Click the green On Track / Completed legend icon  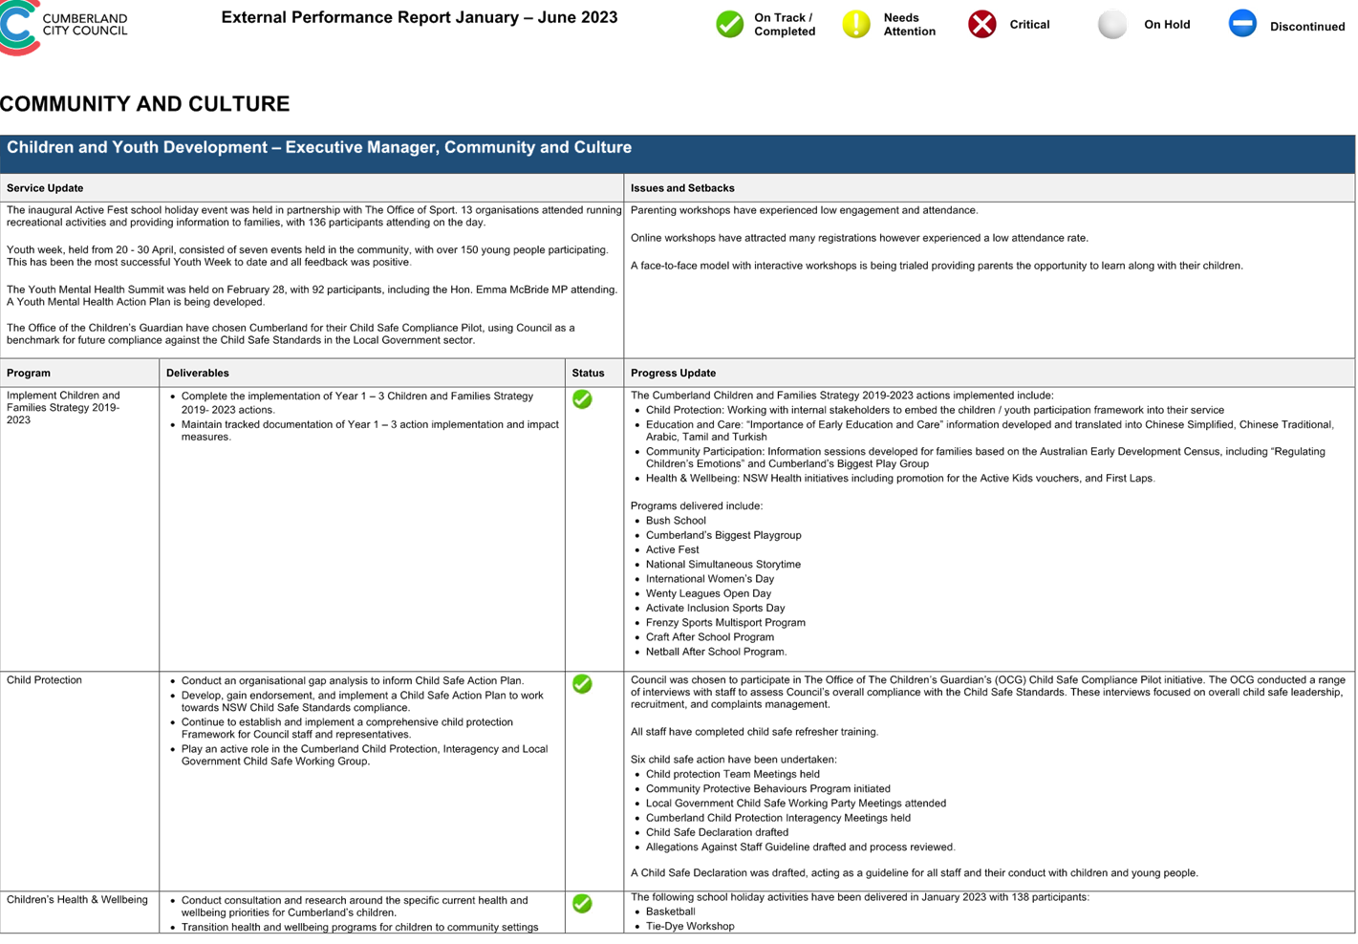(x=730, y=24)
